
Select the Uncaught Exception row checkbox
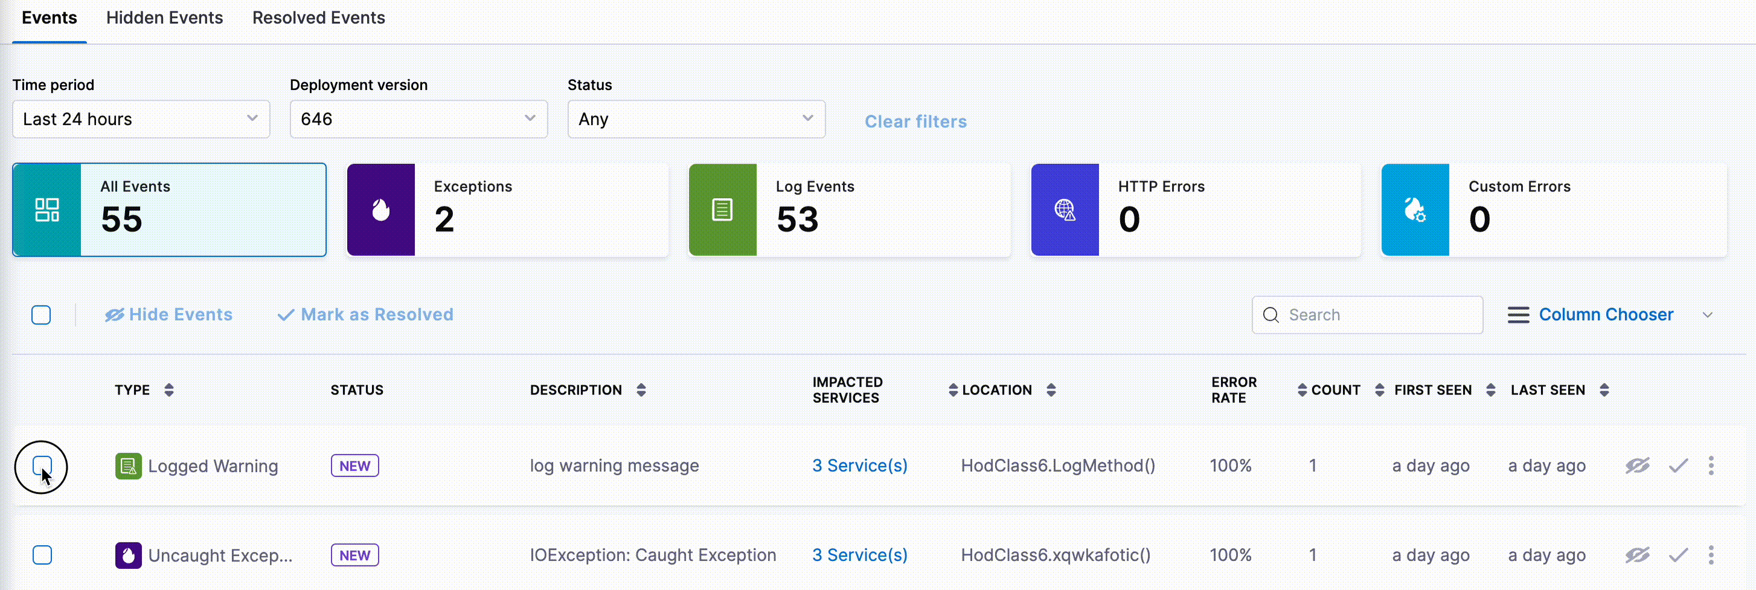pos(42,555)
